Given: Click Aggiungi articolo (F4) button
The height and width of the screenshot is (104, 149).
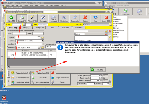Looking at the screenshot, I should [20, 73].
